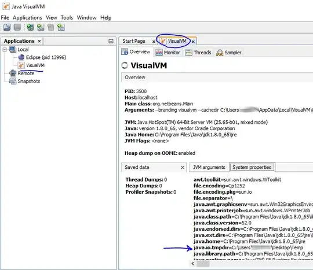
Task: Click the Local computer node icon
Action: point(13,49)
